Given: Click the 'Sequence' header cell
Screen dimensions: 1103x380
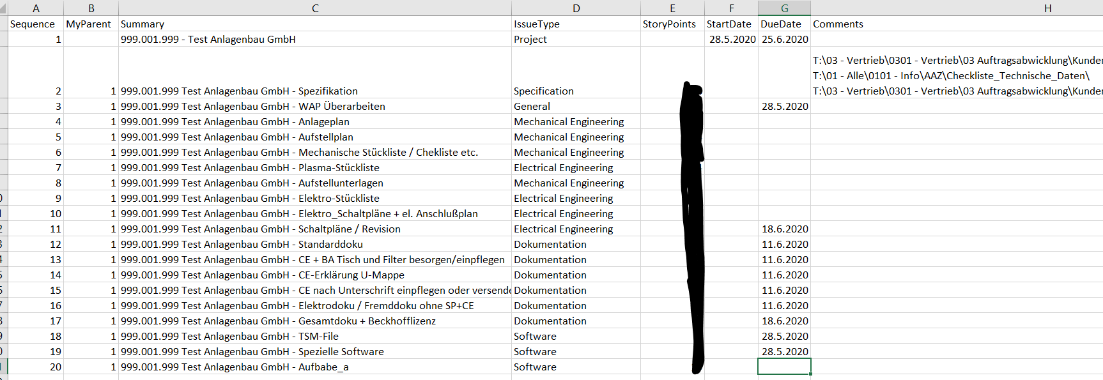Looking at the screenshot, I should [36, 24].
